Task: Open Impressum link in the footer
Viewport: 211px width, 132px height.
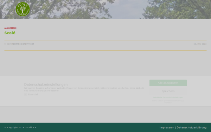Action: pos(167,127)
